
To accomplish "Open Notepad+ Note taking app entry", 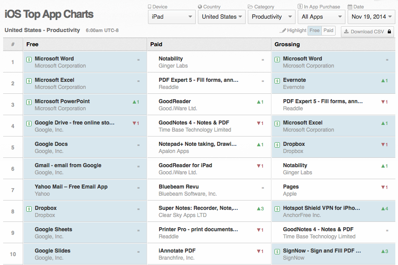I will (197, 144).
